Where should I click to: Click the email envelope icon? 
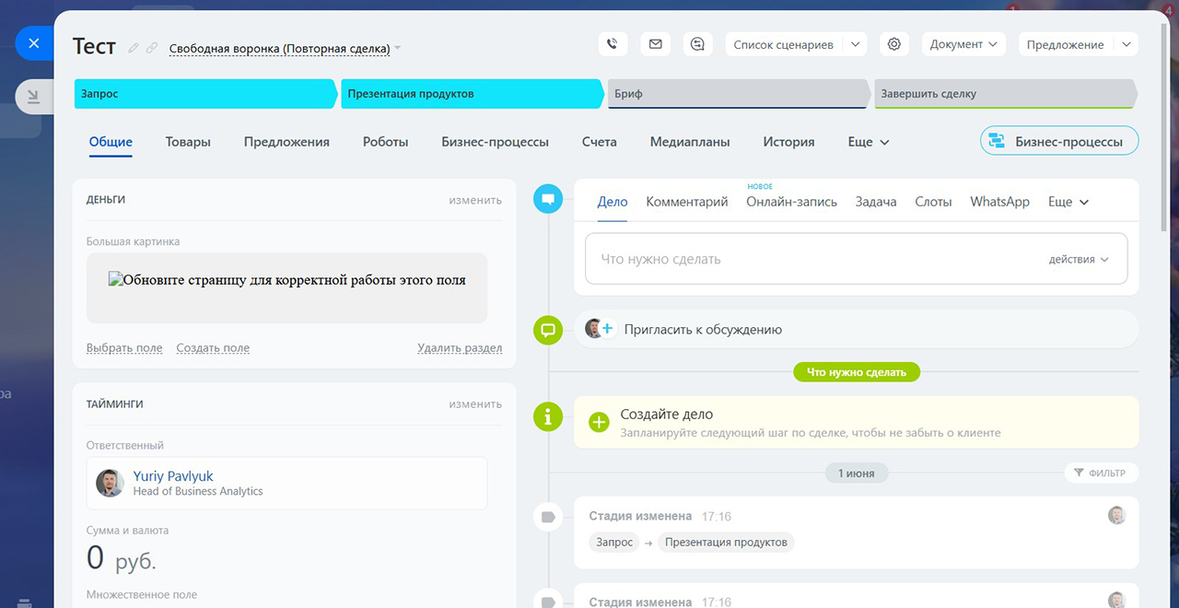655,44
